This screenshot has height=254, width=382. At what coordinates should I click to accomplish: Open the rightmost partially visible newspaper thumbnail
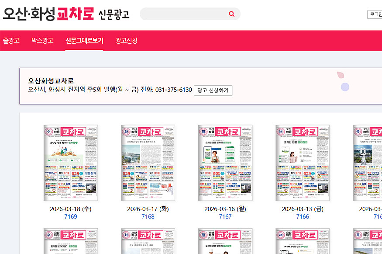pos(369,162)
